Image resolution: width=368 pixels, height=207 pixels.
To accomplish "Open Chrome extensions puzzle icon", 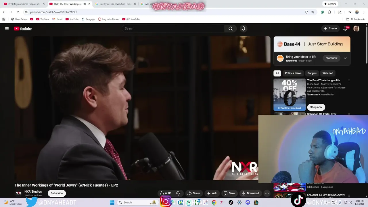I will [x=329, y=12].
